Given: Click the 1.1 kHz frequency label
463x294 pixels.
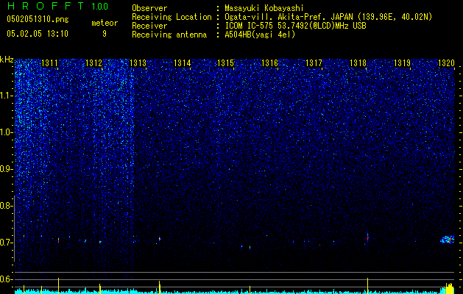Looking at the screenshot, I should coord(7,96).
